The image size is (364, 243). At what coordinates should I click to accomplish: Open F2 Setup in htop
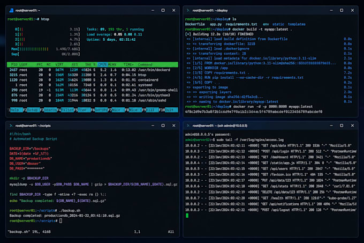[x=31, y=110]
